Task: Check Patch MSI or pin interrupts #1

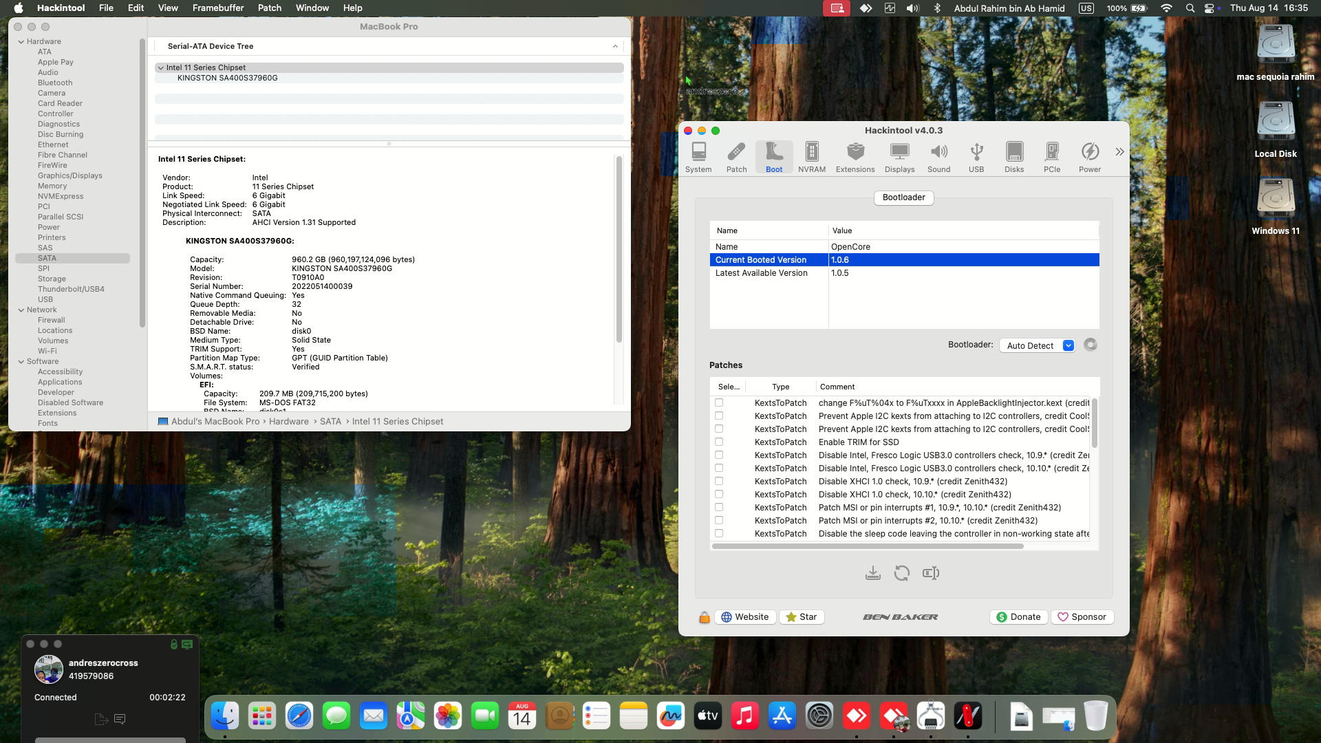Action: [x=719, y=507]
